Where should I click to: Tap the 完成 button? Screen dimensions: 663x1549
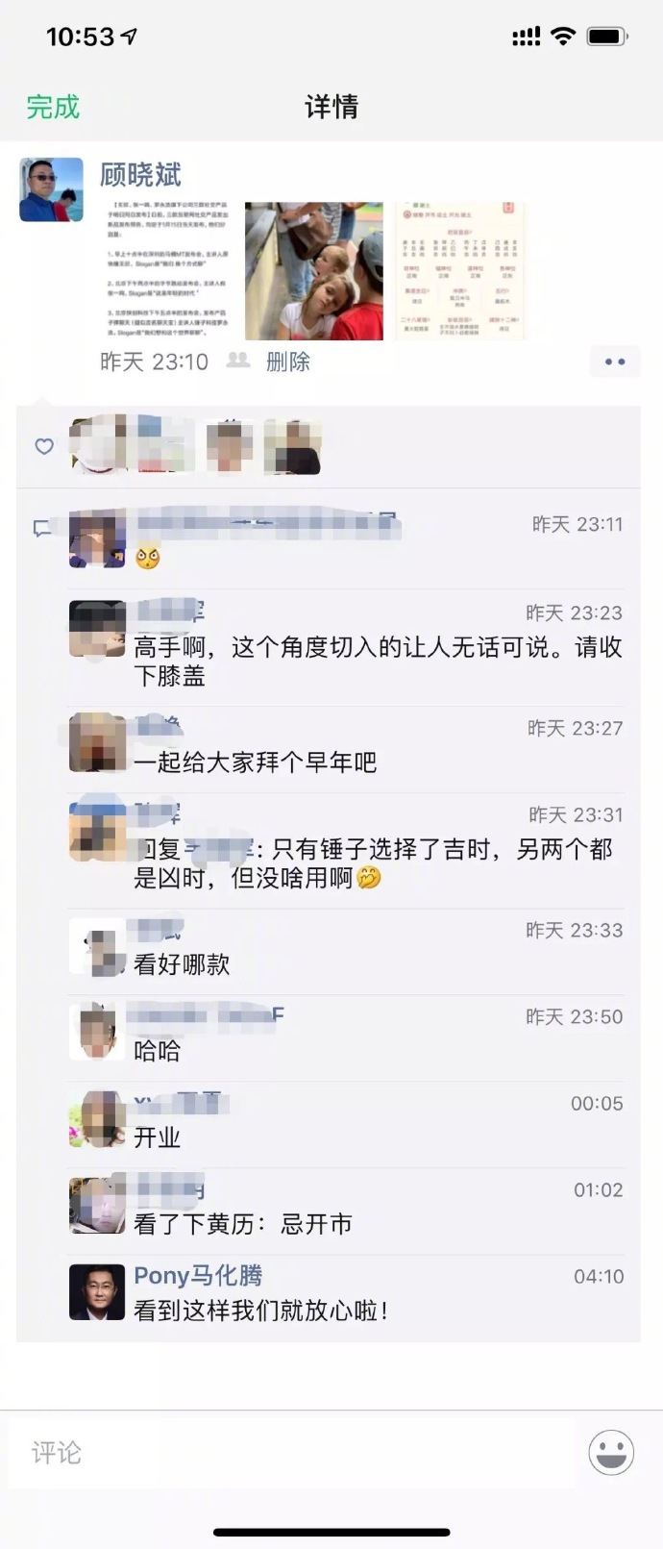coord(53,107)
